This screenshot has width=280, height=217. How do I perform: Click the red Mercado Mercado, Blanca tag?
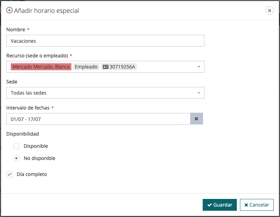click(x=41, y=67)
